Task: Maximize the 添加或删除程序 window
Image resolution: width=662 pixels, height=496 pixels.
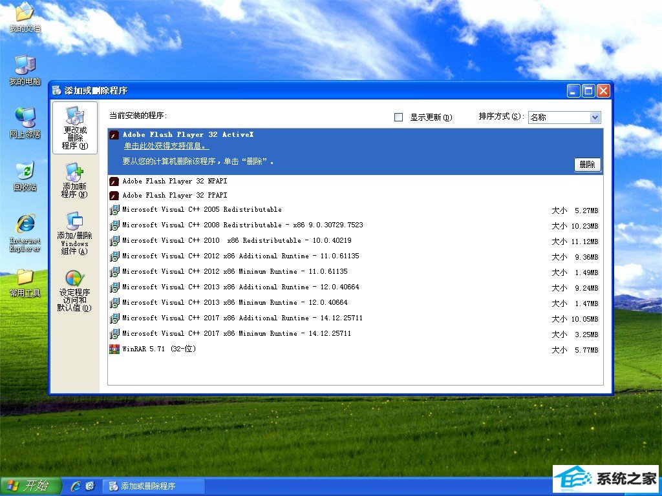Action: (588, 90)
